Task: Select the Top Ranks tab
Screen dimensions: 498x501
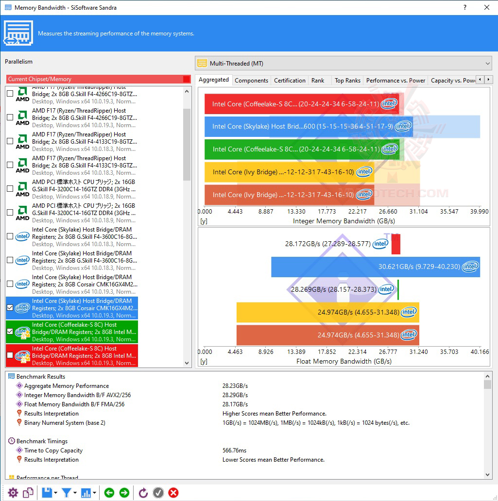Action: [x=348, y=81]
